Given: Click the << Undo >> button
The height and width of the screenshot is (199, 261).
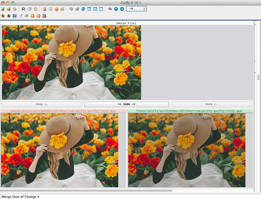Looking at the screenshot, I should [126, 104].
